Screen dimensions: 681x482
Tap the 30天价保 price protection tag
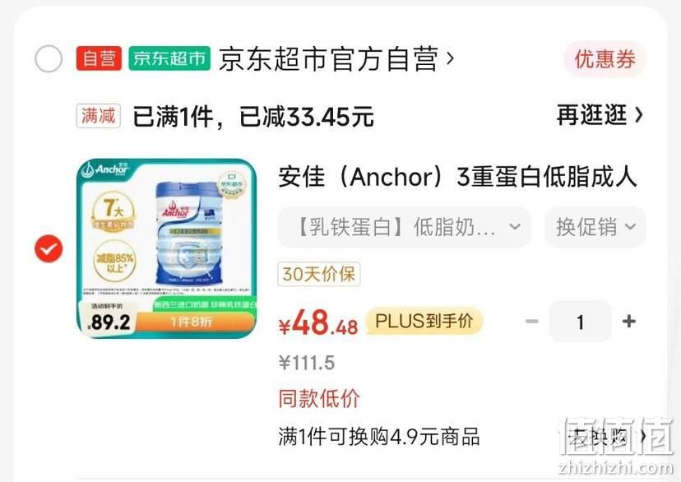[x=319, y=274]
